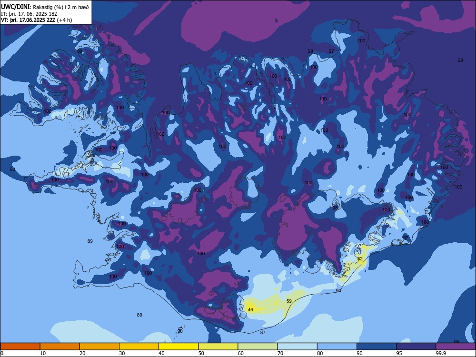The image size is (476, 357).
Task: Click the UWC/DINI title text
Action: point(15,7)
